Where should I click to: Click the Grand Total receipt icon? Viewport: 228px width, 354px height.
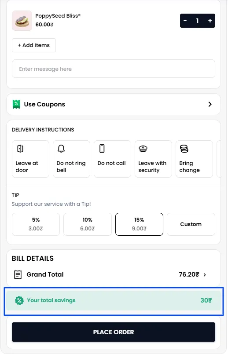(x=18, y=274)
